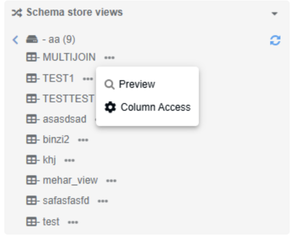This screenshot has height=241, width=294.
Task: Click the Schema store views header title
Action: pyautogui.click(x=74, y=13)
